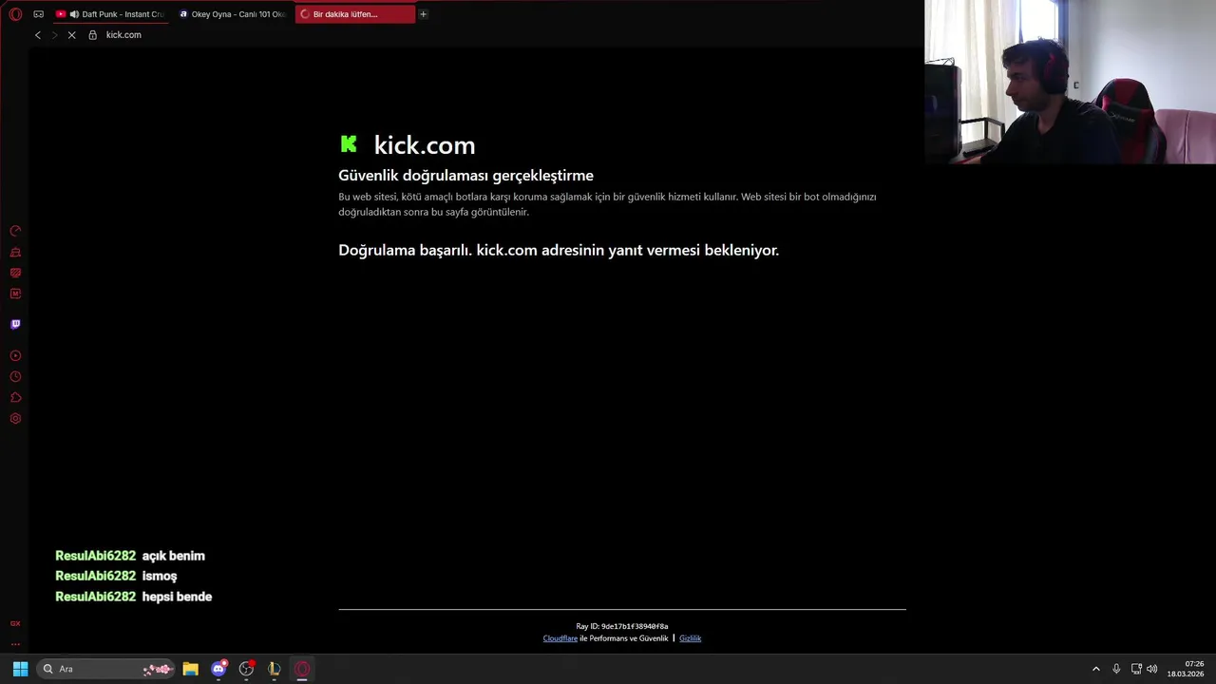This screenshot has width=1216, height=684.
Task: Open Discord from the taskbar
Action: tap(218, 669)
